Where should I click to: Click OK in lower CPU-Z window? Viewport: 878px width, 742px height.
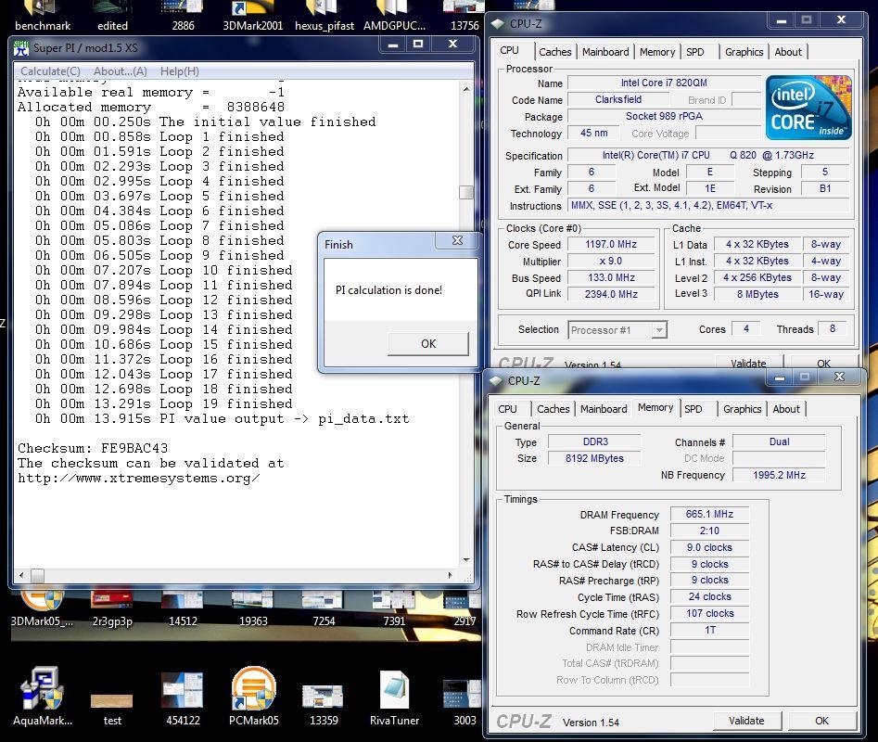[822, 721]
